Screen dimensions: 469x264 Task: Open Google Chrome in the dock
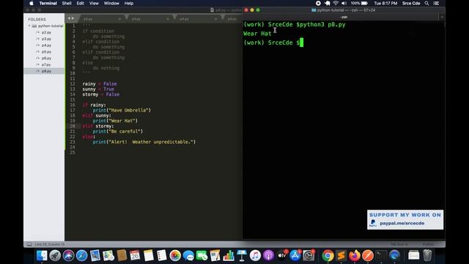click(328, 255)
